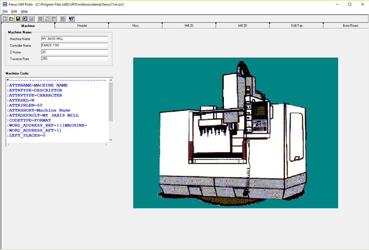The height and width of the screenshot is (250, 369).
Task: Minimize the Fanuc Mill Posts window
Action: tap(337, 4)
